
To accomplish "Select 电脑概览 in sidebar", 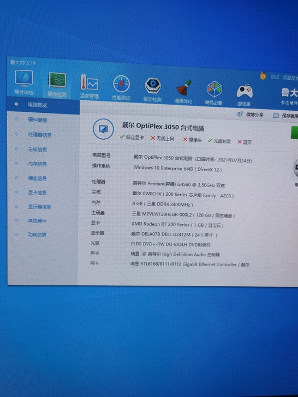I will [x=43, y=105].
